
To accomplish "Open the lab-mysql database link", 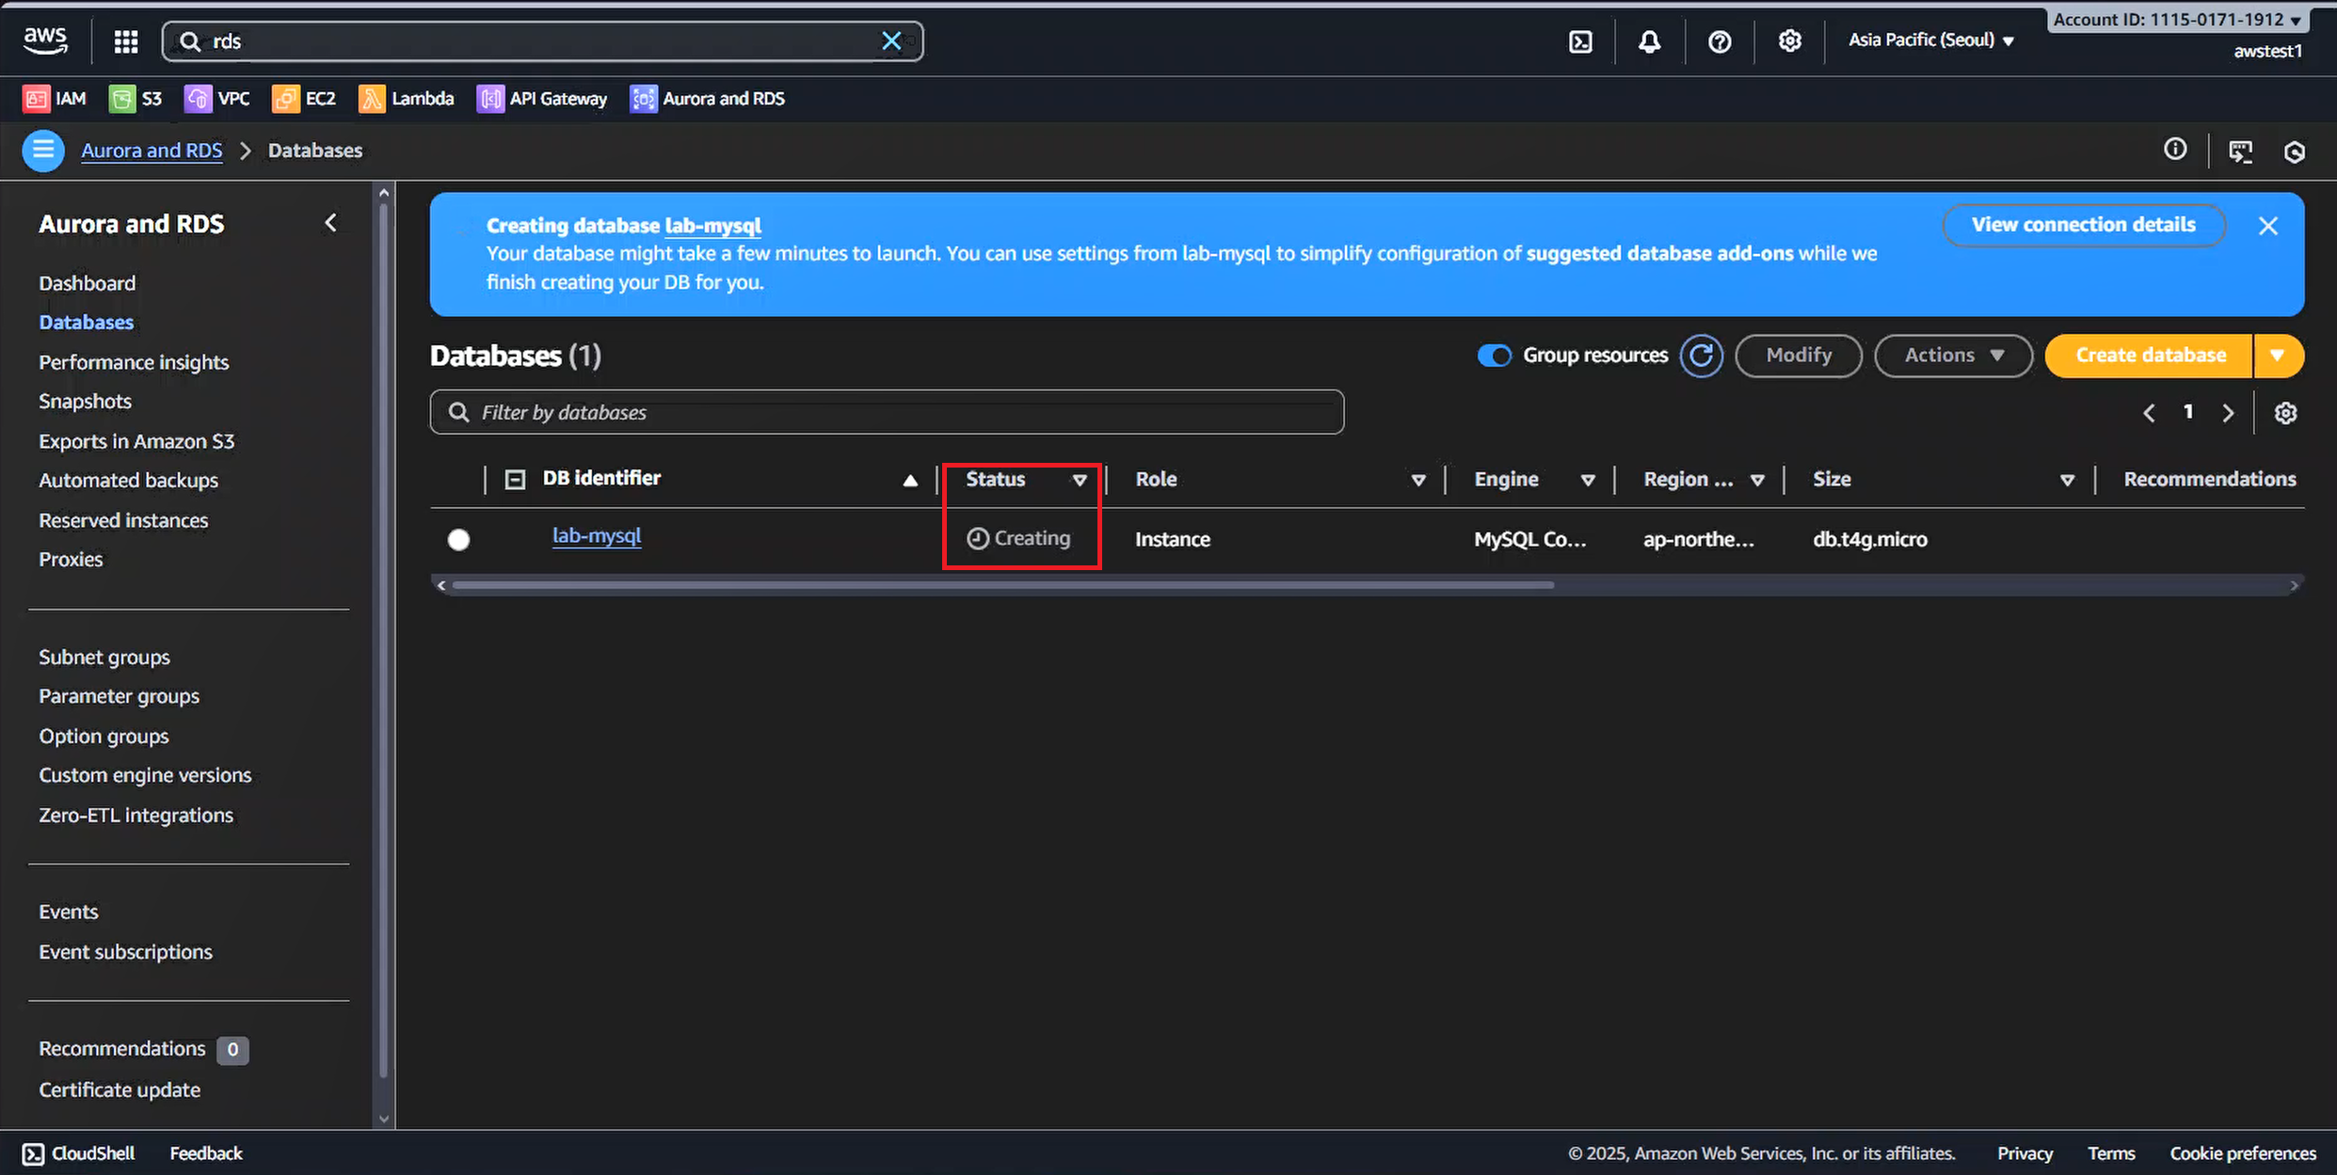I will [596, 536].
